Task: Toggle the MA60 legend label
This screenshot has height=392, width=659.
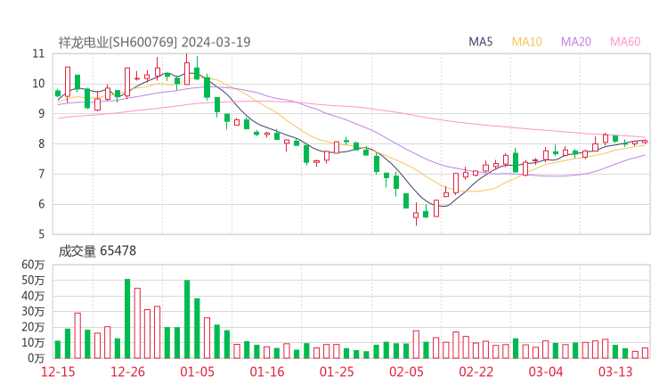Action: (x=625, y=42)
